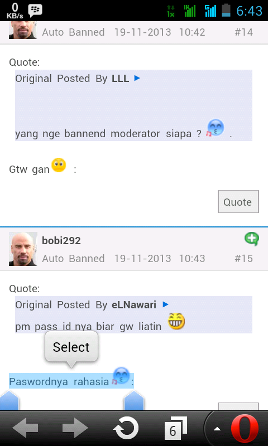
Task: Tap the green plus reputation icon
Action: coord(251,239)
